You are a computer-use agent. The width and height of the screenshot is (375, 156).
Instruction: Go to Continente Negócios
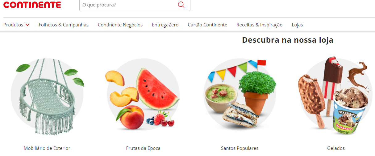[x=120, y=25]
